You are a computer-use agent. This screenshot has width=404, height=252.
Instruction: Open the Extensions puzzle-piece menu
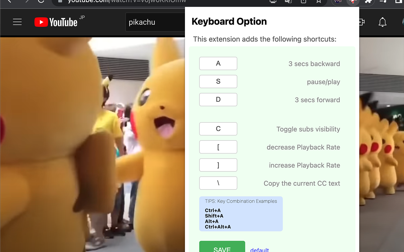click(368, 1)
